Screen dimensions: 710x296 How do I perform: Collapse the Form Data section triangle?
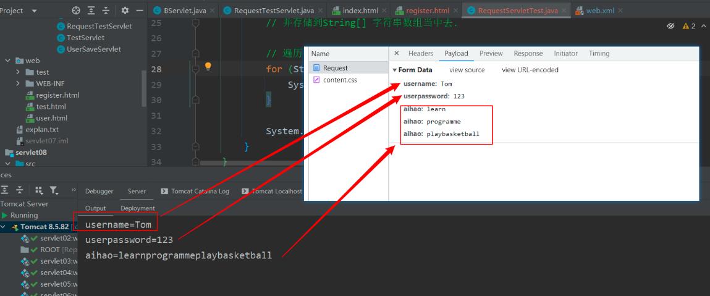coord(395,70)
